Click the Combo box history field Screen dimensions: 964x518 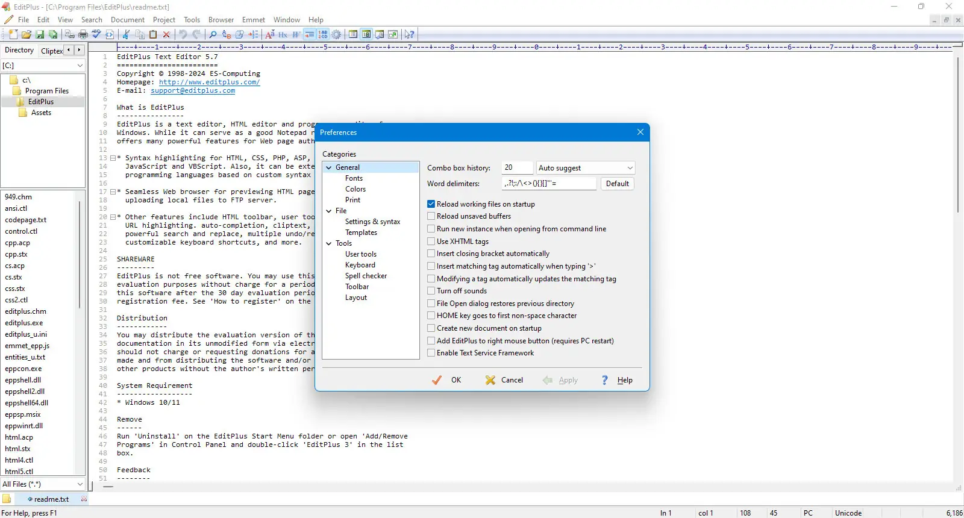click(518, 168)
